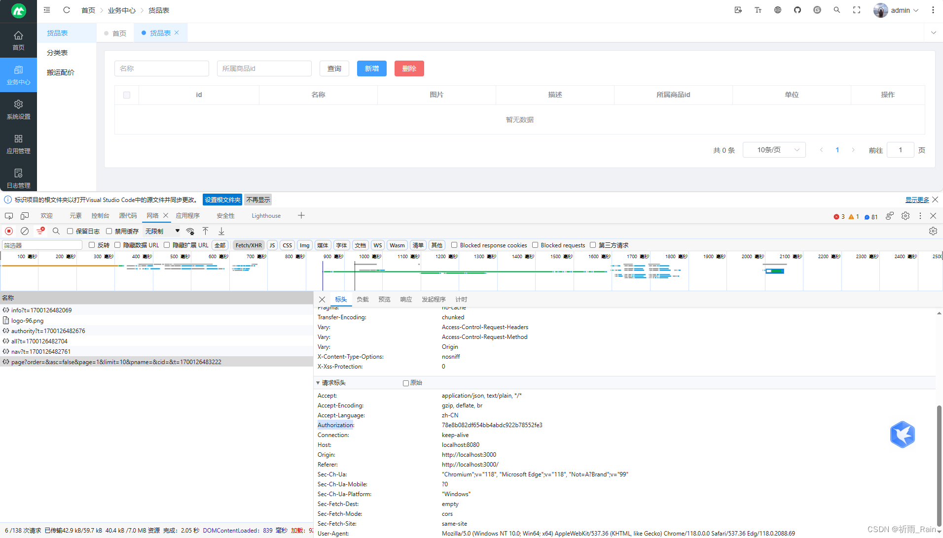
Task: Open the 负载 request tab
Action: click(x=363, y=300)
